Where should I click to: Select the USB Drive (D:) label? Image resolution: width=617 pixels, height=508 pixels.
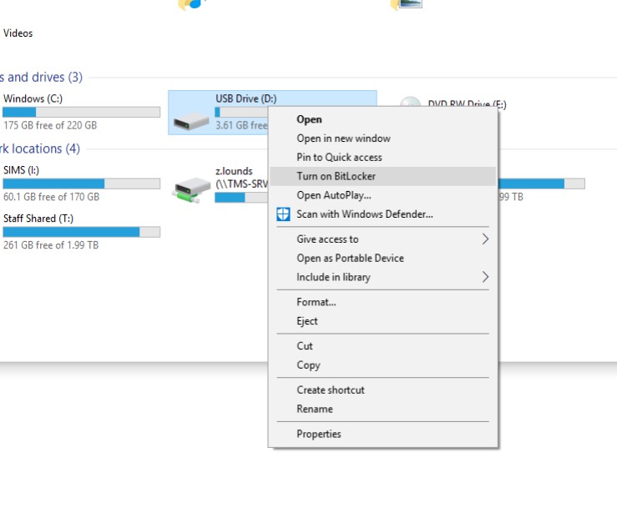[246, 98]
